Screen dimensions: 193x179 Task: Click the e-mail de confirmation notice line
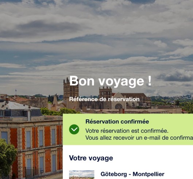139,138
